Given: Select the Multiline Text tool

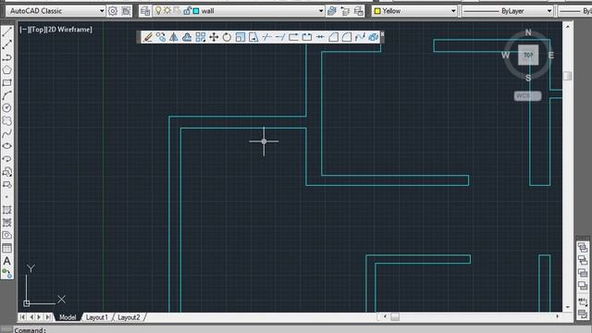Looking at the screenshot, I should (6, 261).
